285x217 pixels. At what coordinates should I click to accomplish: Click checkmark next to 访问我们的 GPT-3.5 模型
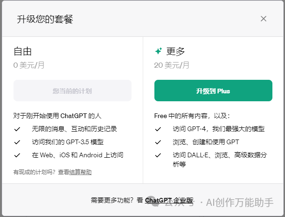(17, 142)
